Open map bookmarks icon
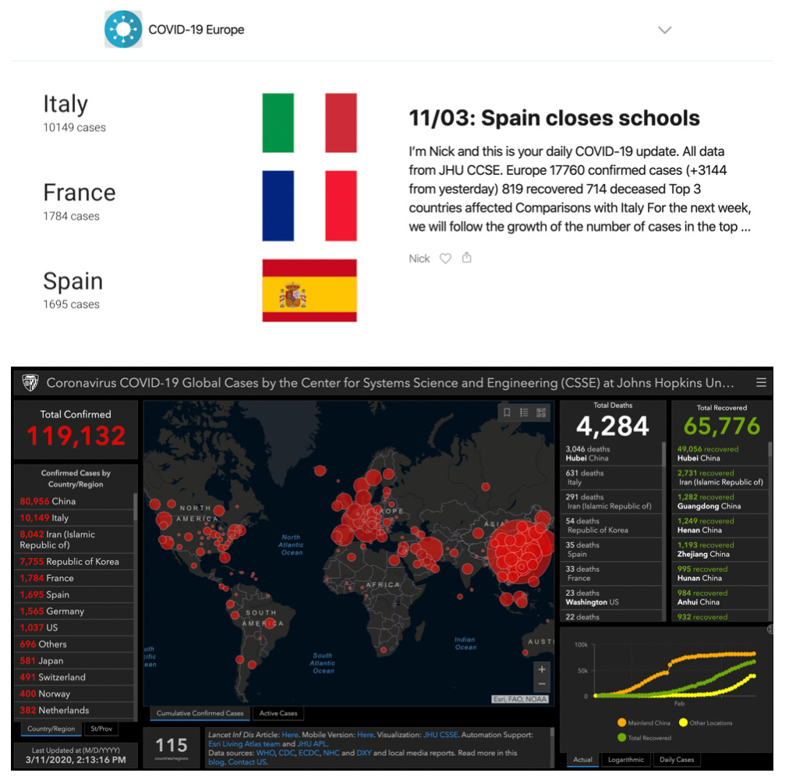 [507, 413]
